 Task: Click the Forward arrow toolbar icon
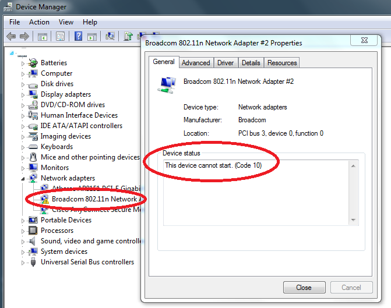[x=24, y=36]
